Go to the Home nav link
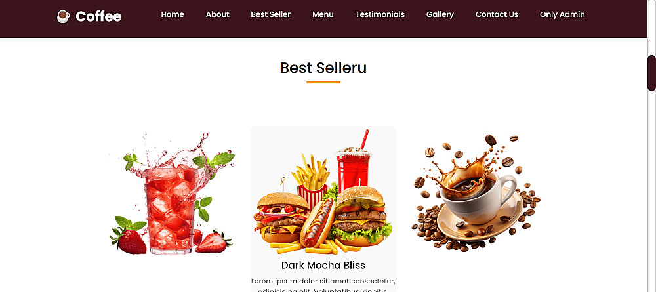This screenshot has height=292, width=656. click(173, 14)
